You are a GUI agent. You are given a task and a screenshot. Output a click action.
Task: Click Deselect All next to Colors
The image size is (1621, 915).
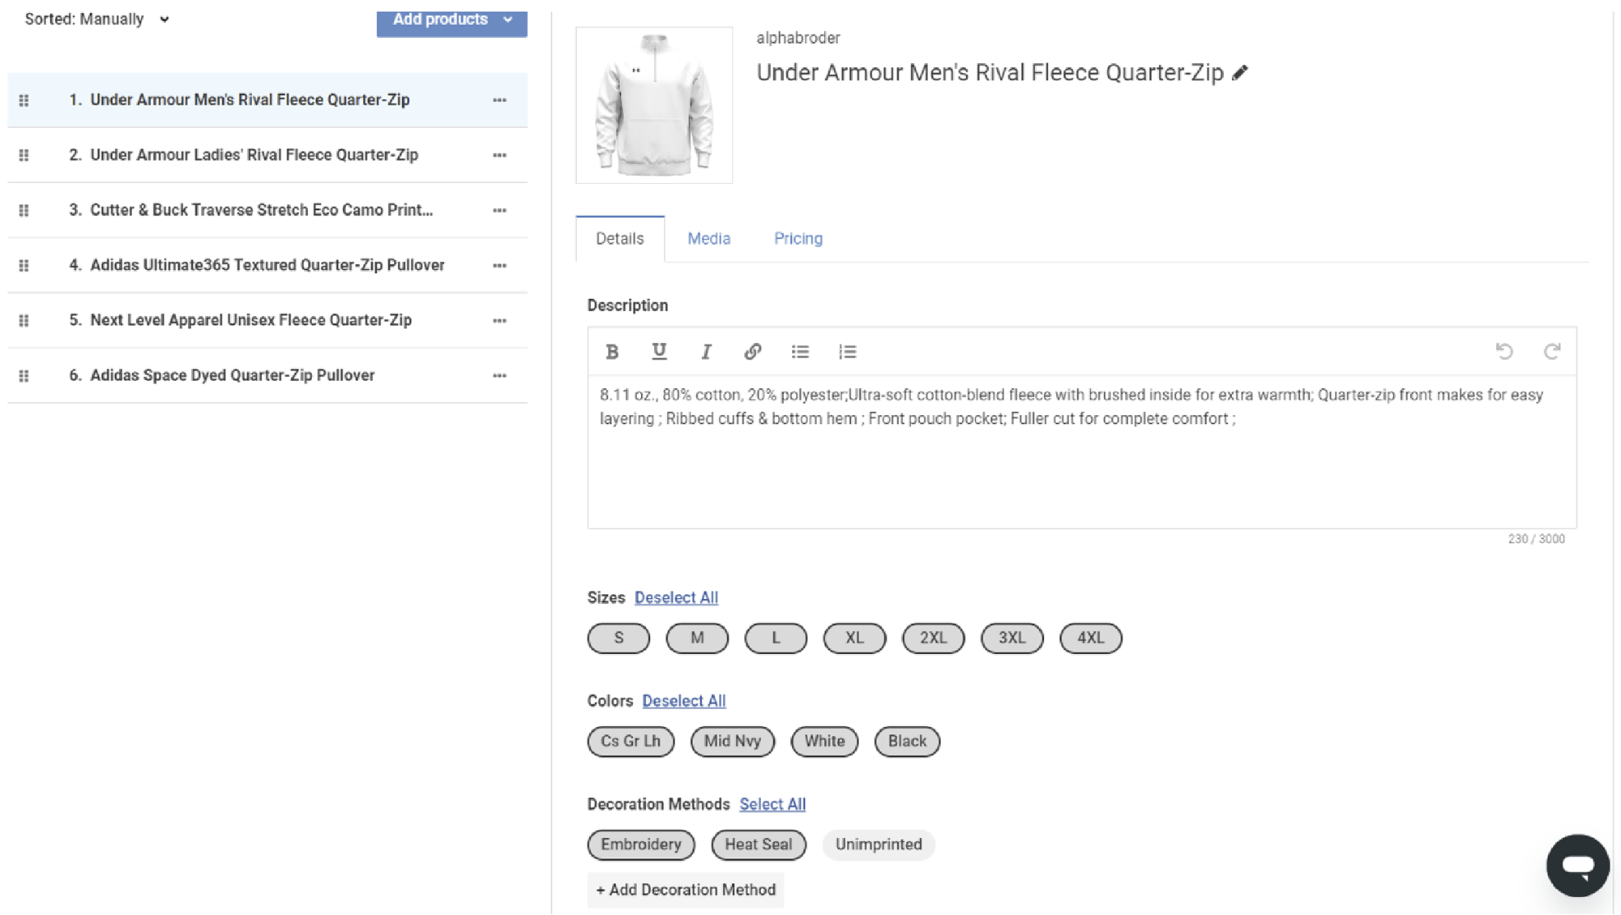tap(683, 701)
